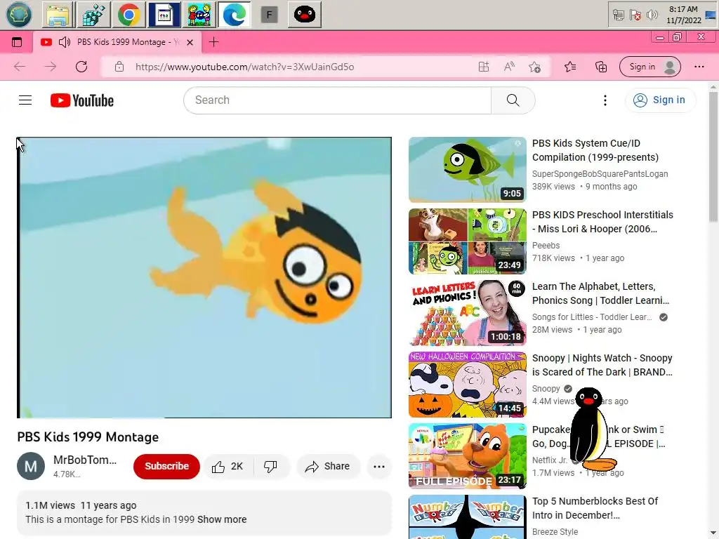Click the address bar URL
This screenshot has width=719, height=539.
(x=244, y=67)
